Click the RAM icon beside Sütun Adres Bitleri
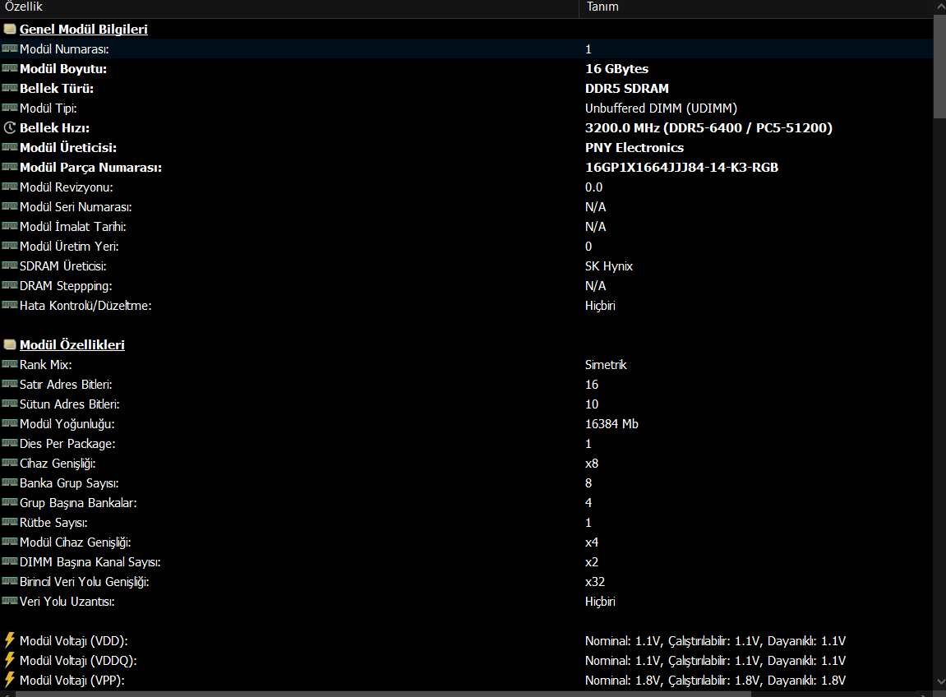Screen dimensions: 946x697 10,403
